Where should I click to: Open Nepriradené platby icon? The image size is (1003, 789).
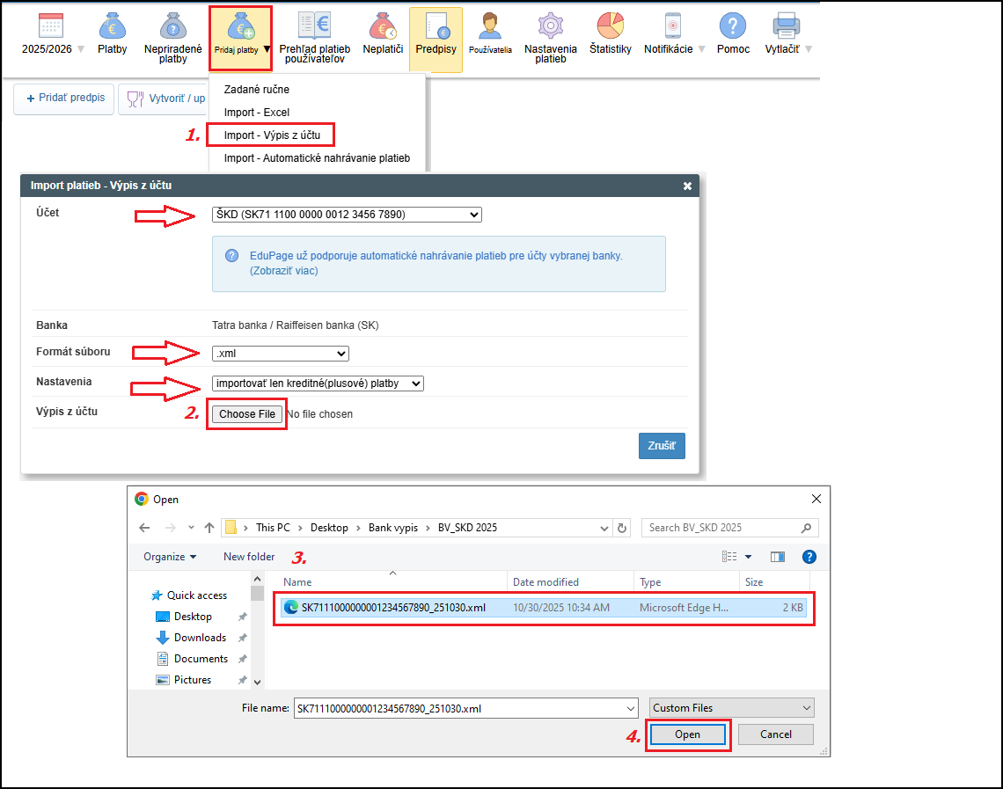pos(173,26)
